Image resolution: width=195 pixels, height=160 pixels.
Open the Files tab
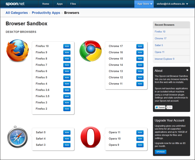pos(73,4)
